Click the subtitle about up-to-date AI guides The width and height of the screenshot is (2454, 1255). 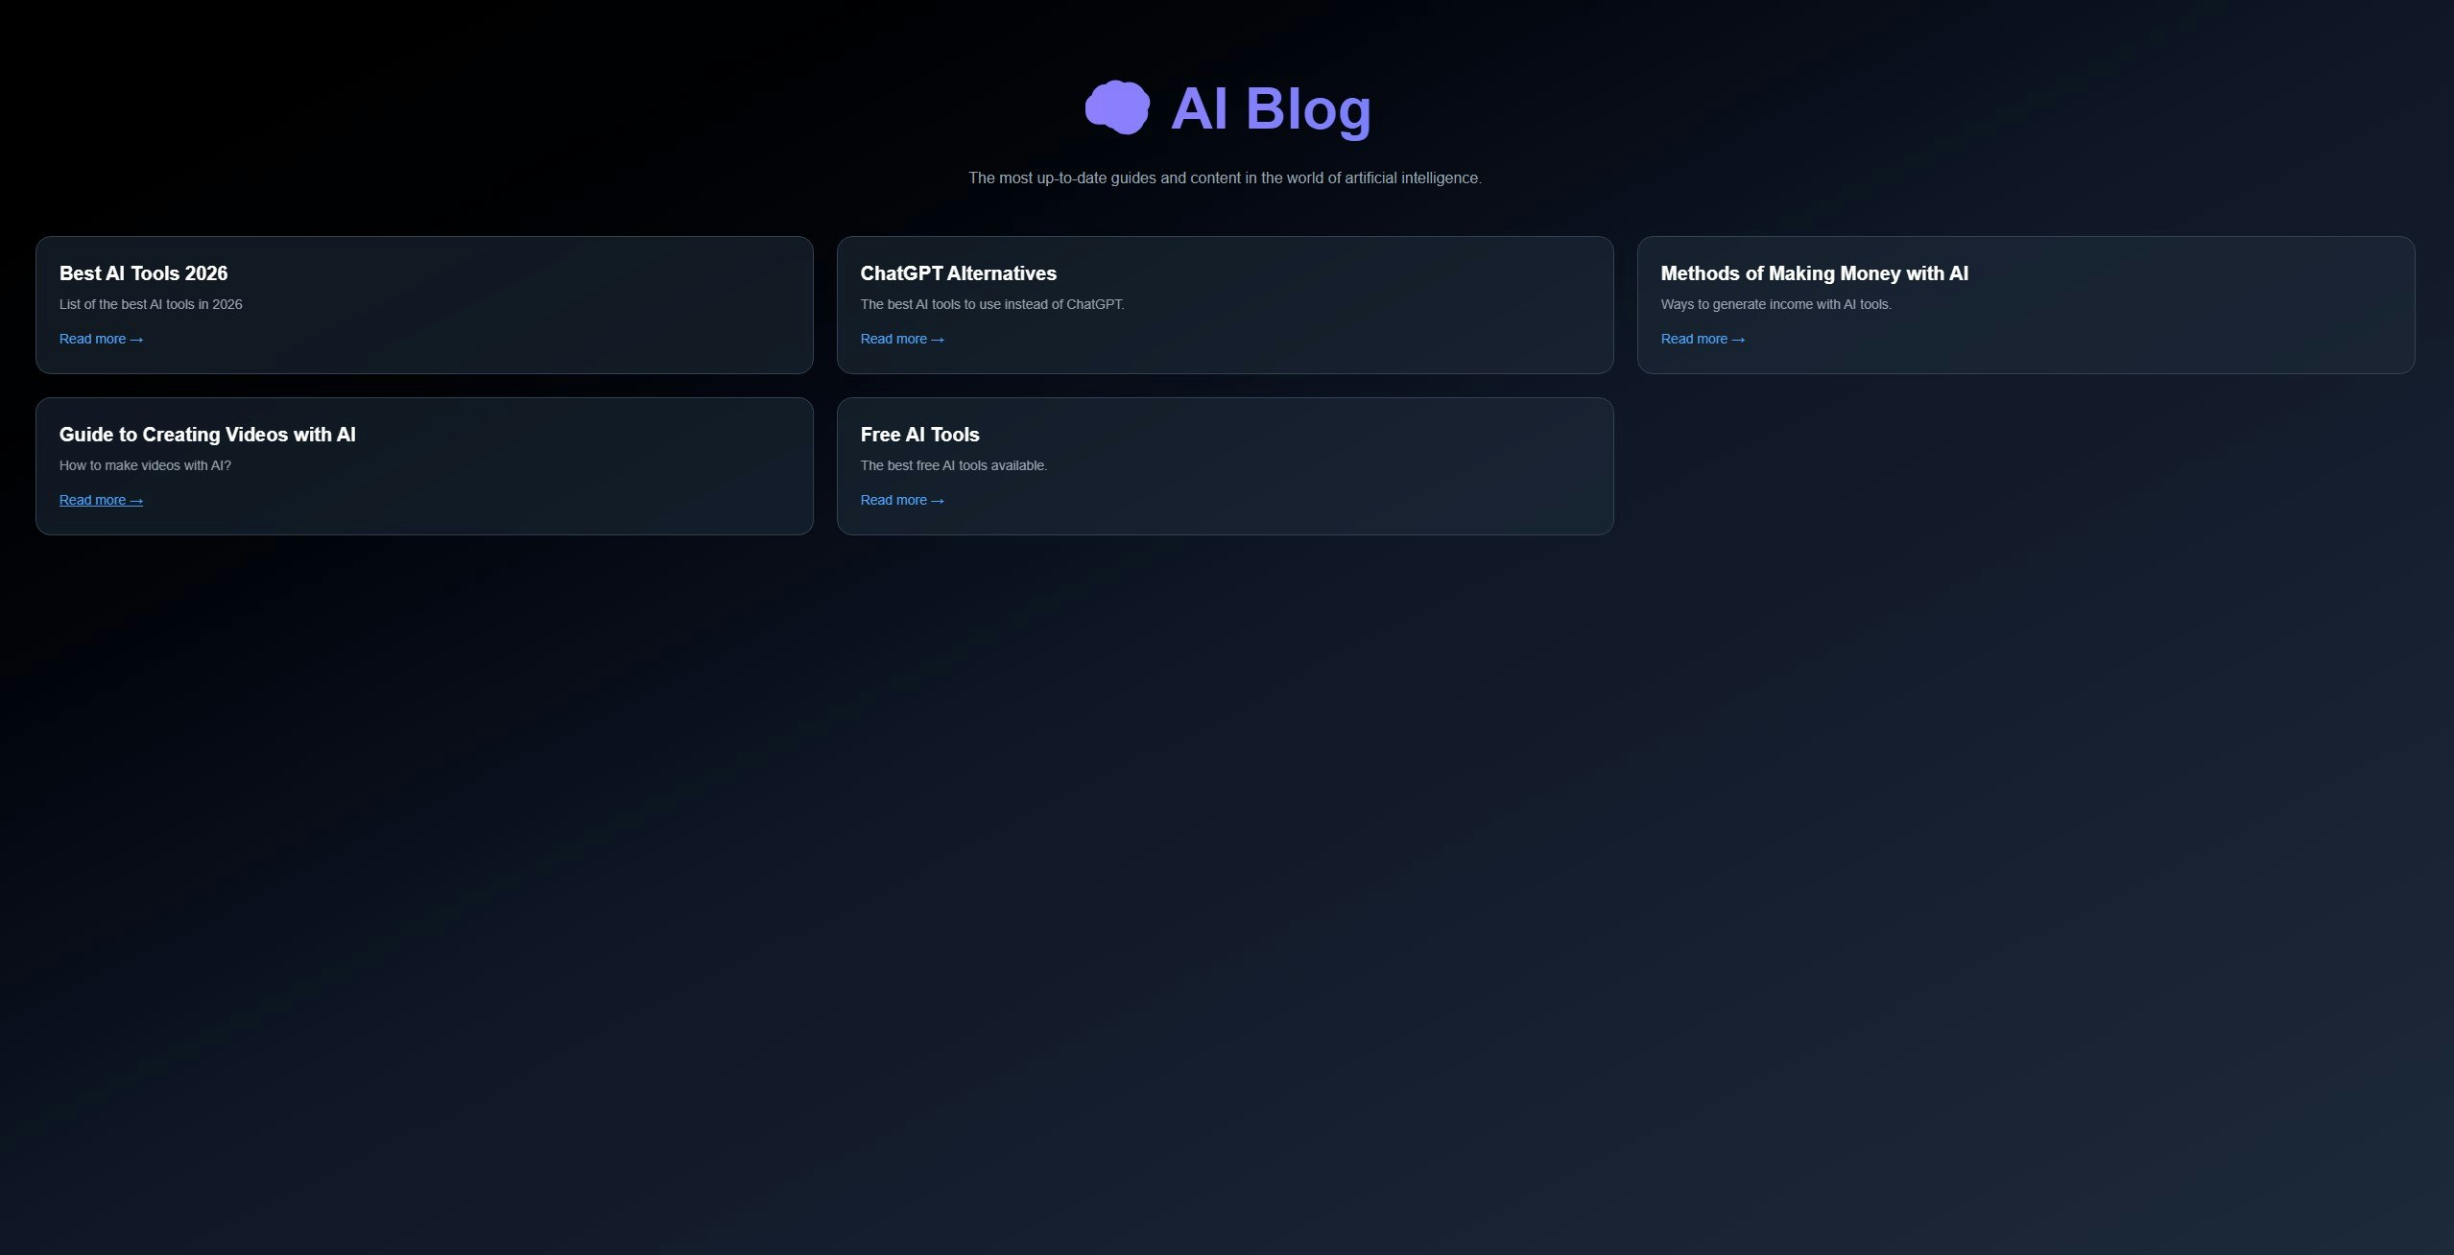click(x=1225, y=178)
